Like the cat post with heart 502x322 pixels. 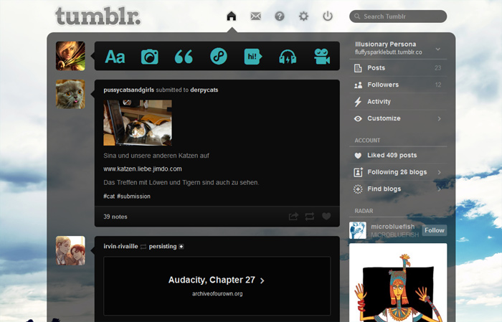click(x=326, y=217)
